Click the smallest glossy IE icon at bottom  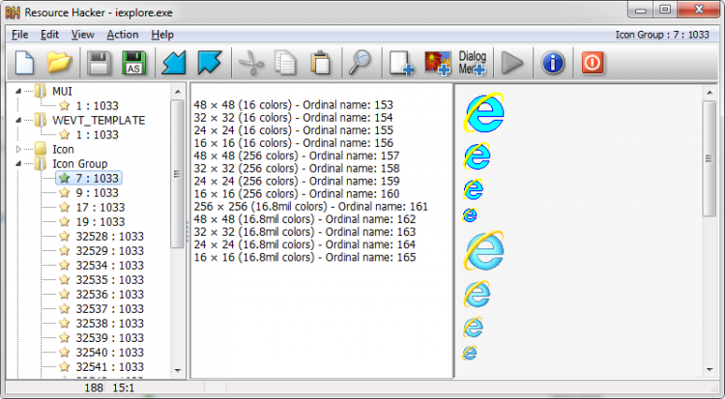tap(469, 353)
